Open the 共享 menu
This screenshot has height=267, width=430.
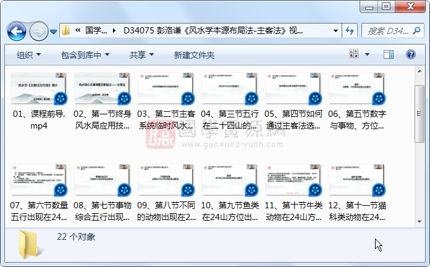(x=141, y=55)
